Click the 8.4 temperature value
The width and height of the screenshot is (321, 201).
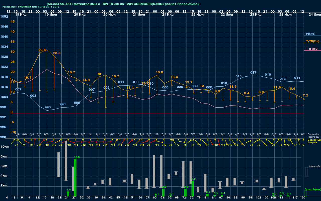tap(247, 93)
